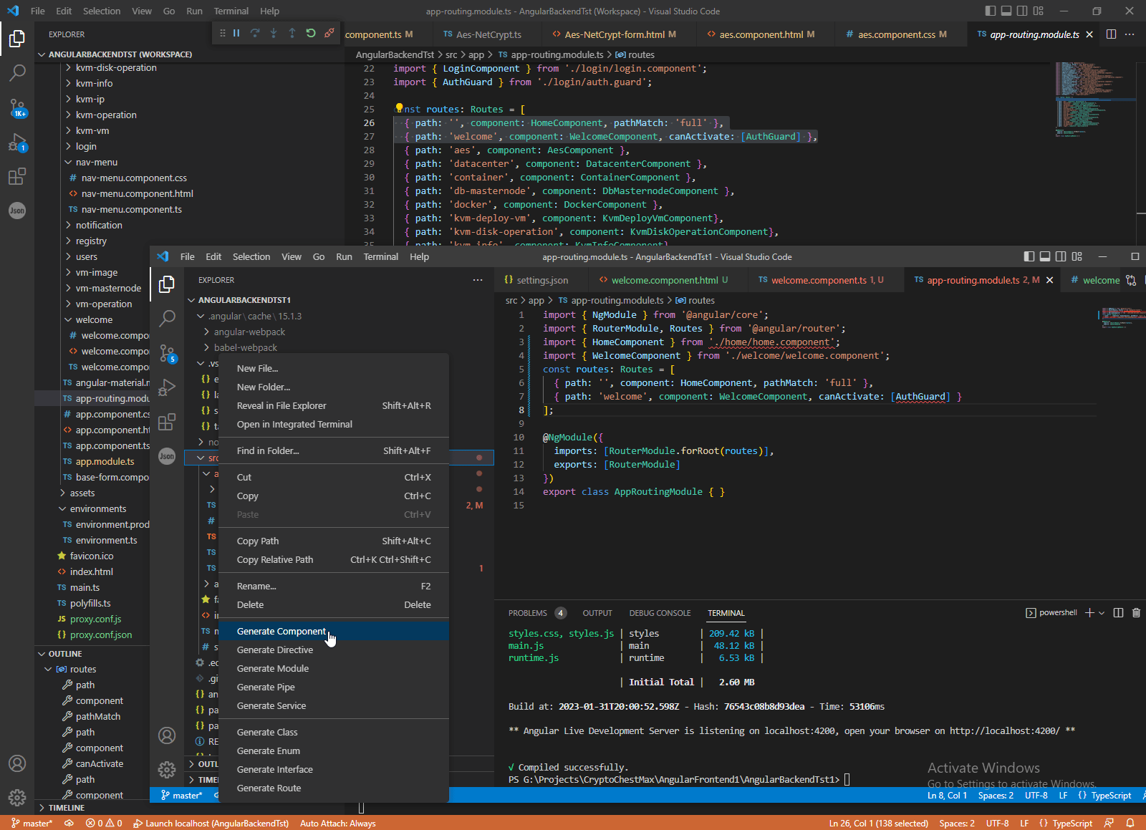Toggle the panel visibility in the inner window

(x=1045, y=256)
